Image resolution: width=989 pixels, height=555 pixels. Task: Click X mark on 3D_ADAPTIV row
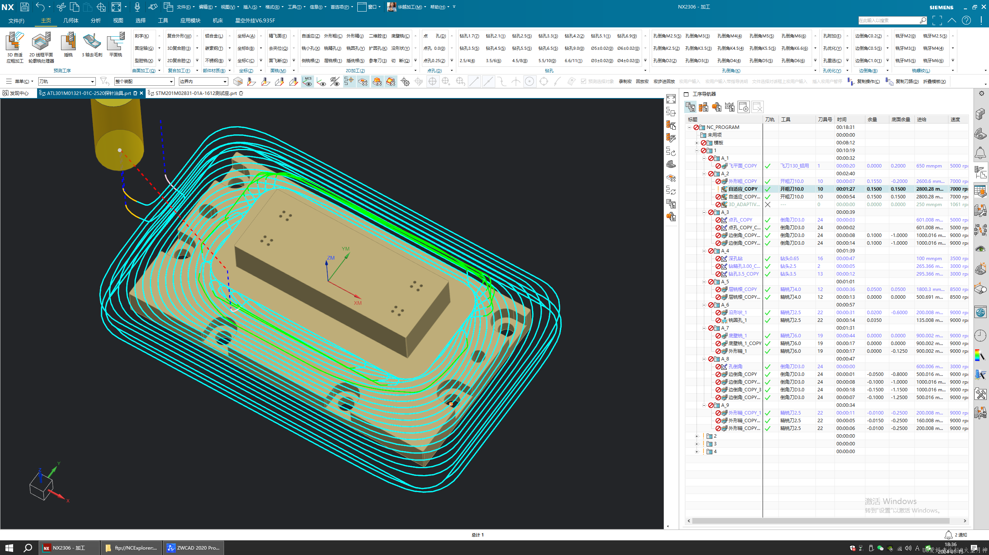click(768, 205)
